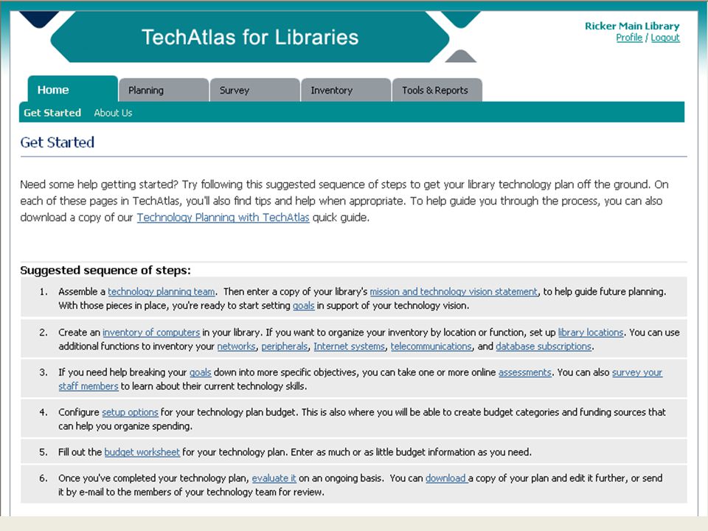Switch to the Planning tab
Screen dimensions: 708x531
[164, 90]
